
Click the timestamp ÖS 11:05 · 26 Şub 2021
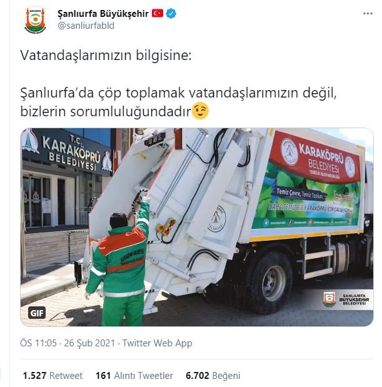(68, 343)
